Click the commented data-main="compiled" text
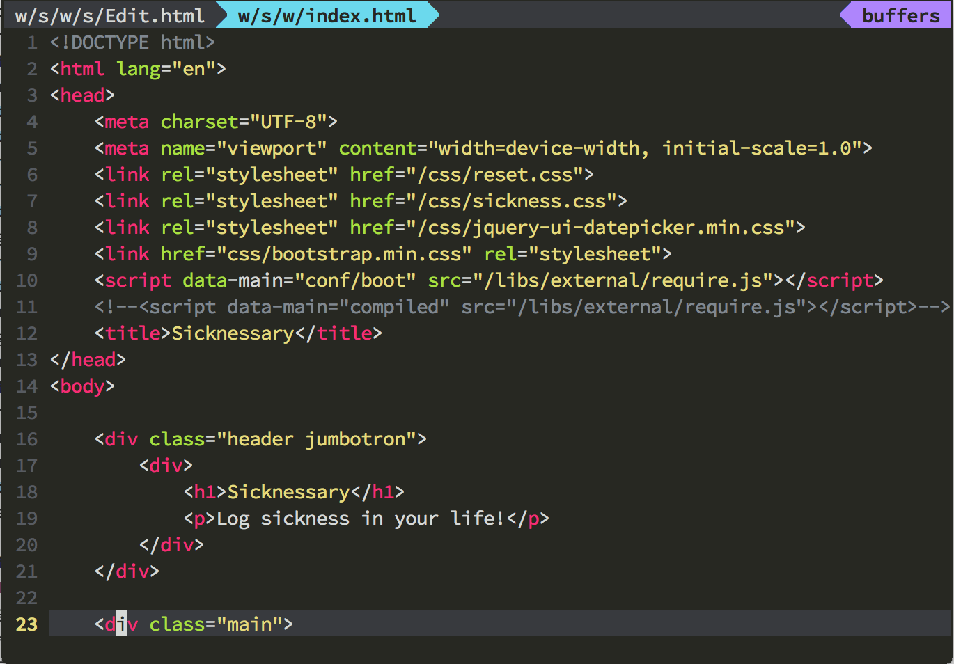This screenshot has height=664, width=954. pyautogui.click(x=338, y=307)
